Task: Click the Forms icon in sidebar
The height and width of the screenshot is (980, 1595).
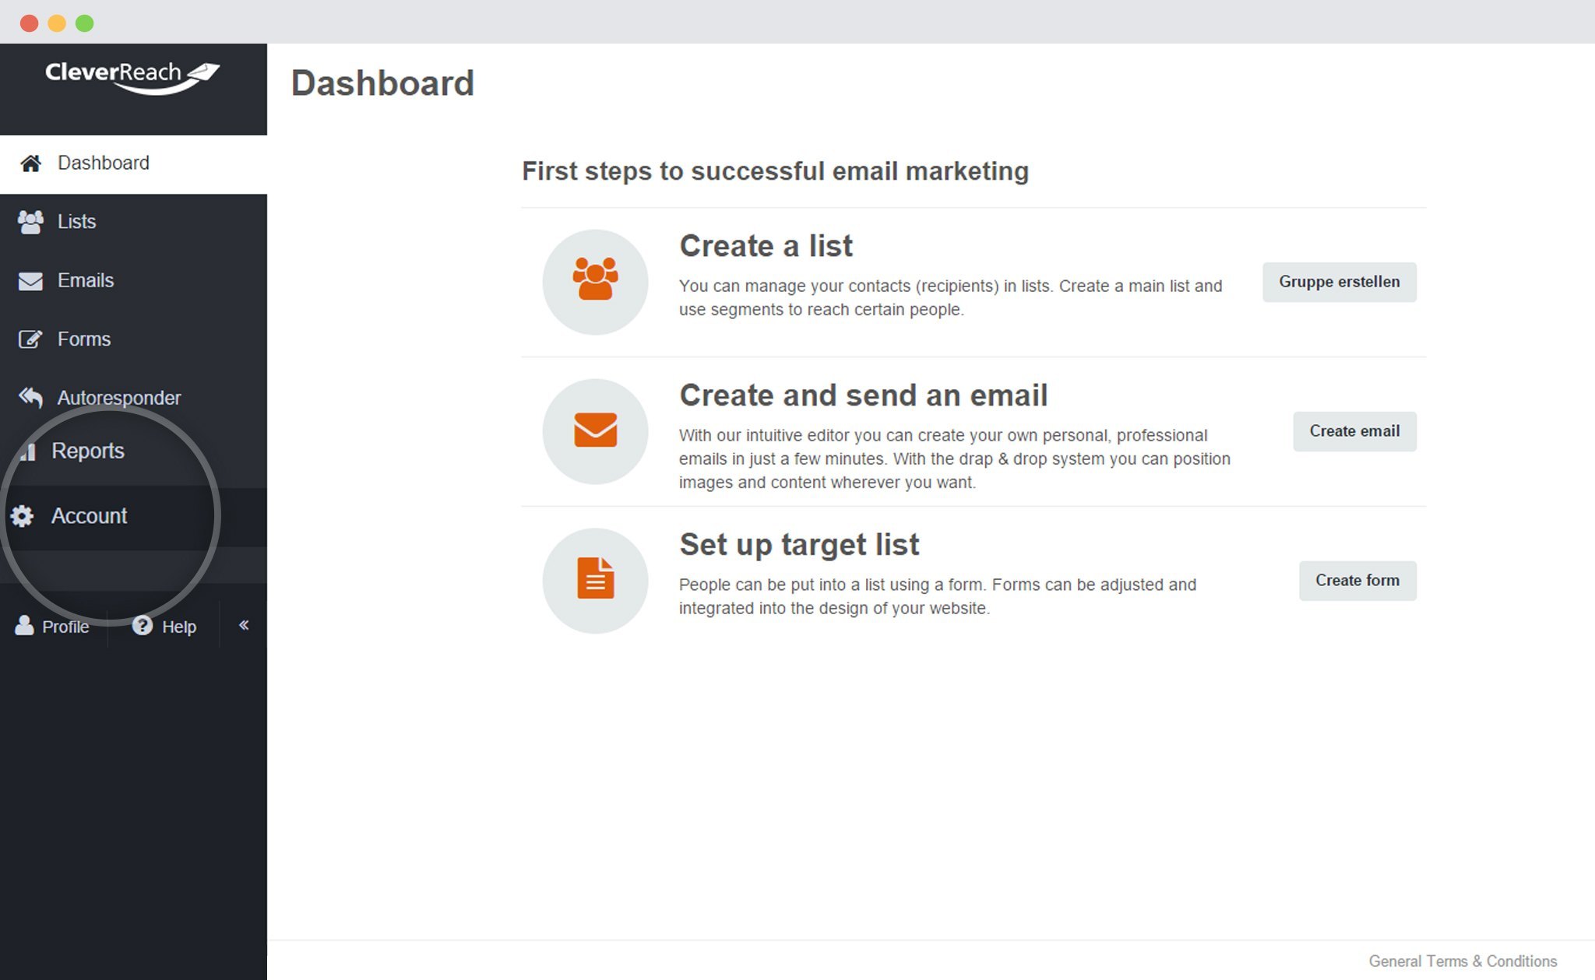Action: [29, 338]
